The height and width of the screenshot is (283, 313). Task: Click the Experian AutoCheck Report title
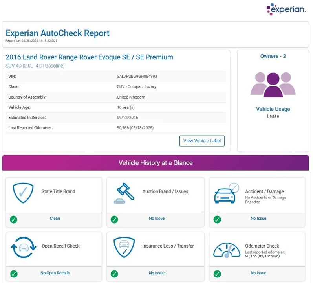click(57, 33)
